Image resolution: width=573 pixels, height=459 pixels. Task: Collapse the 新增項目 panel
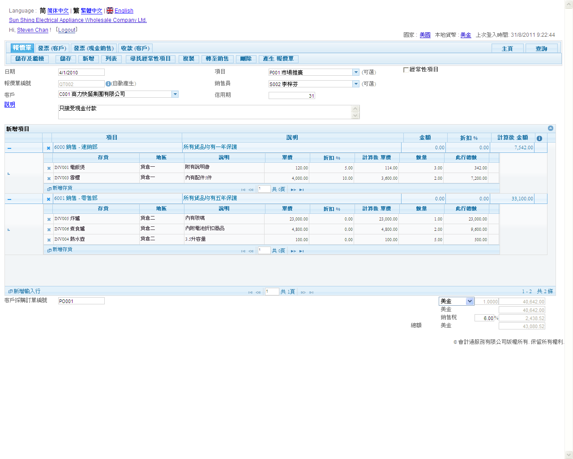(551, 129)
